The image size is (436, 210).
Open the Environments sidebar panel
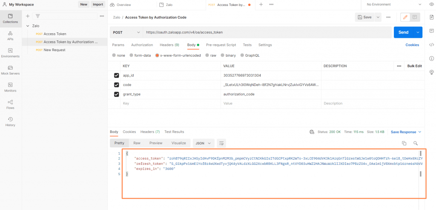pos(10,53)
